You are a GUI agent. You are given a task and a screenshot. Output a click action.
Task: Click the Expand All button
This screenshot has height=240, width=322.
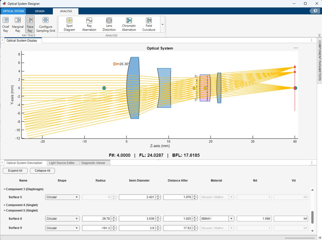pos(15,171)
